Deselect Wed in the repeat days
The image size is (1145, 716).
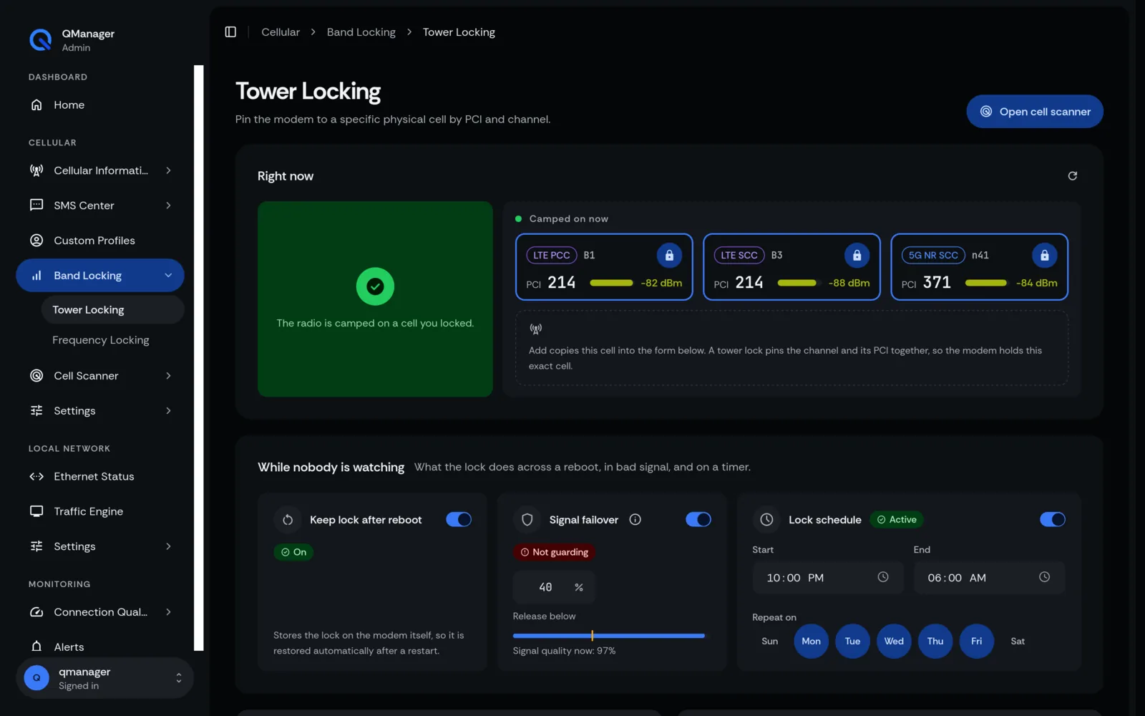[x=894, y=641]
